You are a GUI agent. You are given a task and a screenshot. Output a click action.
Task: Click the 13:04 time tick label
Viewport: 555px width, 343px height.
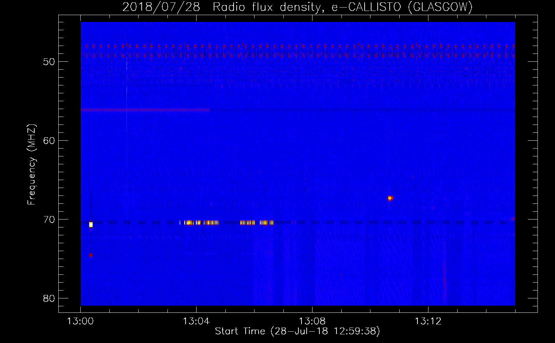tap(196, 321)
